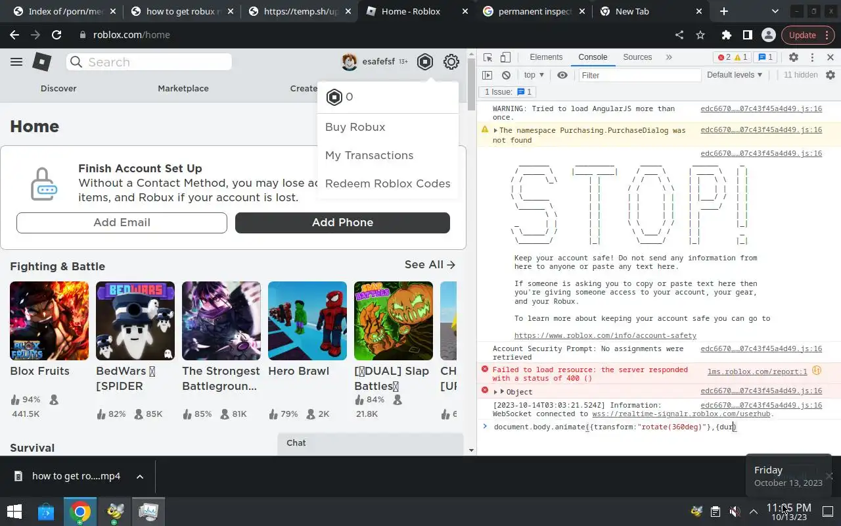Open DevTools customize three-dot menu
This screenshot has height=526, width=841.
pos(812,57)
